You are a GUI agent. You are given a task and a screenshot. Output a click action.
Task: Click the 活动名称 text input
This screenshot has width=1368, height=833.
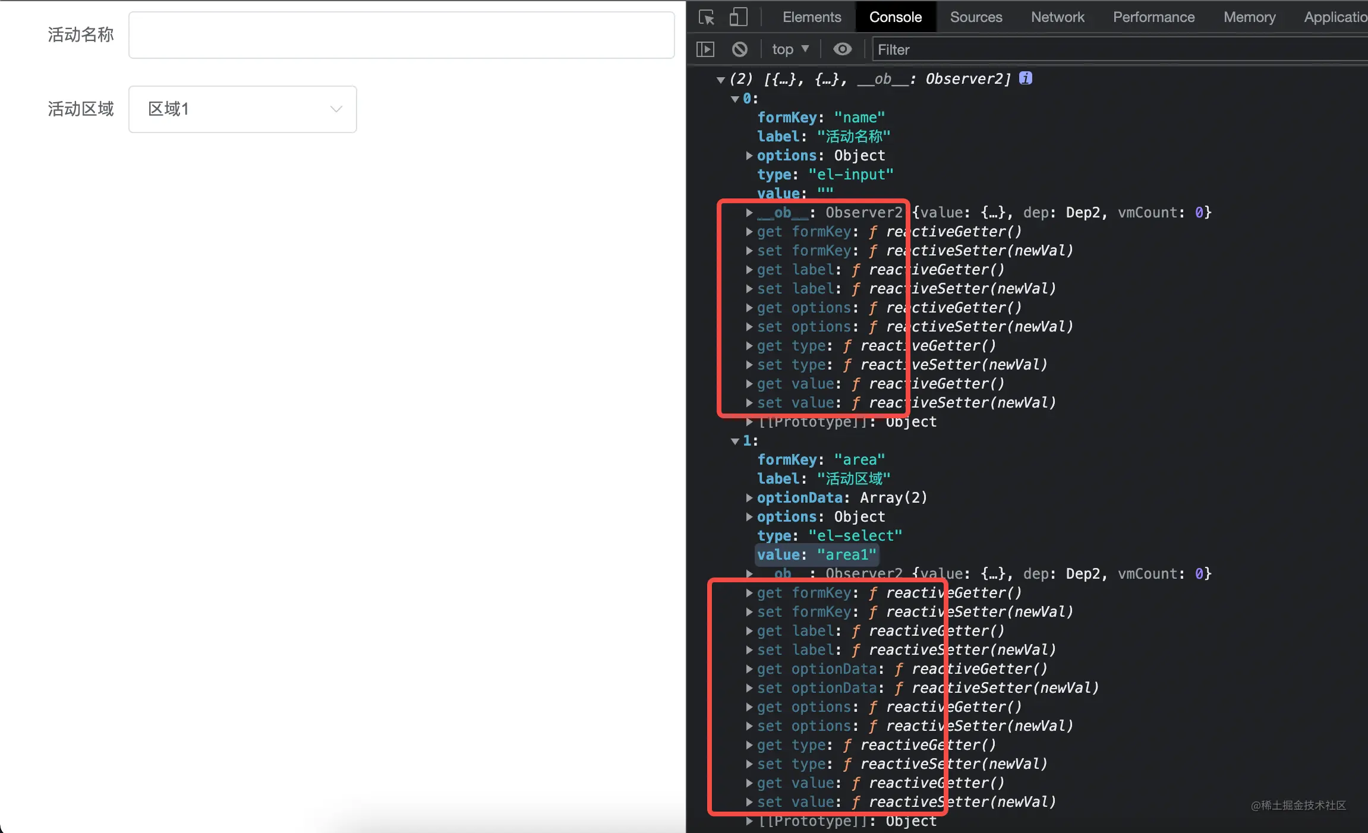tap(401, 35)
